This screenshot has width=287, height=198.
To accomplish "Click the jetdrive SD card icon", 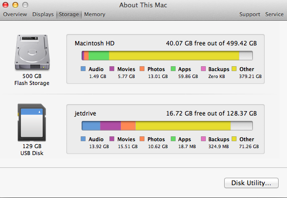I will tap(32, 122).
